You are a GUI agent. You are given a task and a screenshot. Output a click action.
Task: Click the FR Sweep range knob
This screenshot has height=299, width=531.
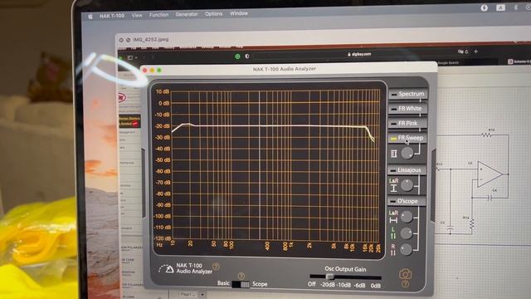tap(407, 154)
